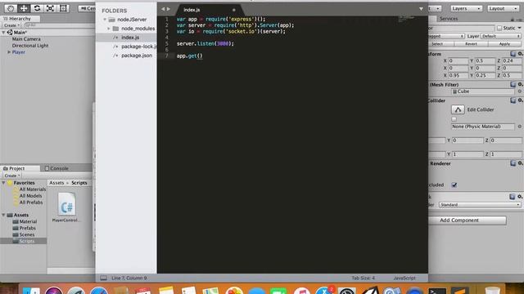The height and width of the screenshot is (294, 524).
Task: Select the Hand tool in Unity toolbar
Action: pos(11,8)
